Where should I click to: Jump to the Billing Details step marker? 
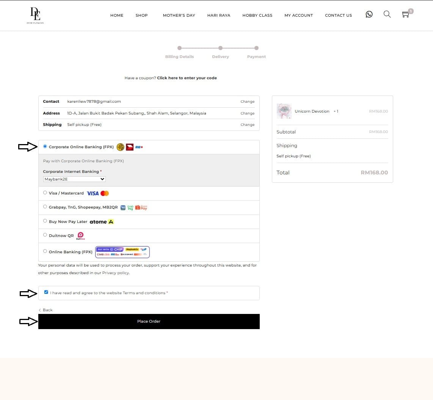179,48
